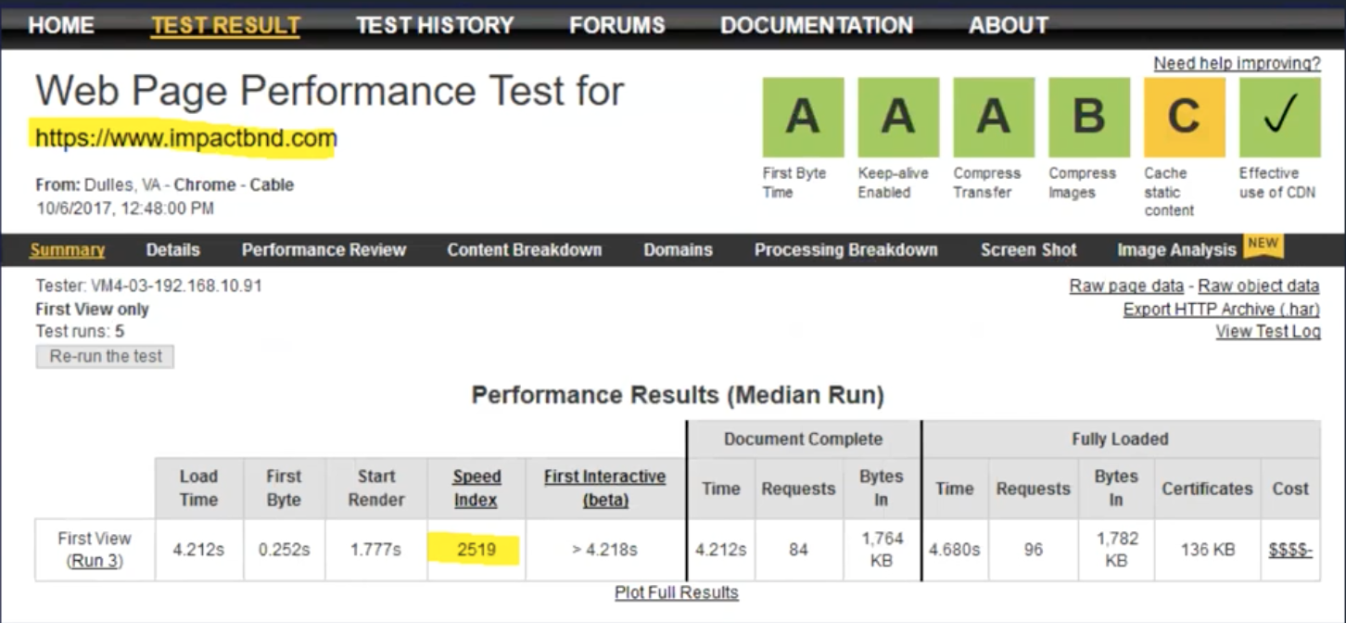Image resolution: width=1346 pixels, height=623 pixels.
Task: Click the Cost column header
Action: point(1290,489)
